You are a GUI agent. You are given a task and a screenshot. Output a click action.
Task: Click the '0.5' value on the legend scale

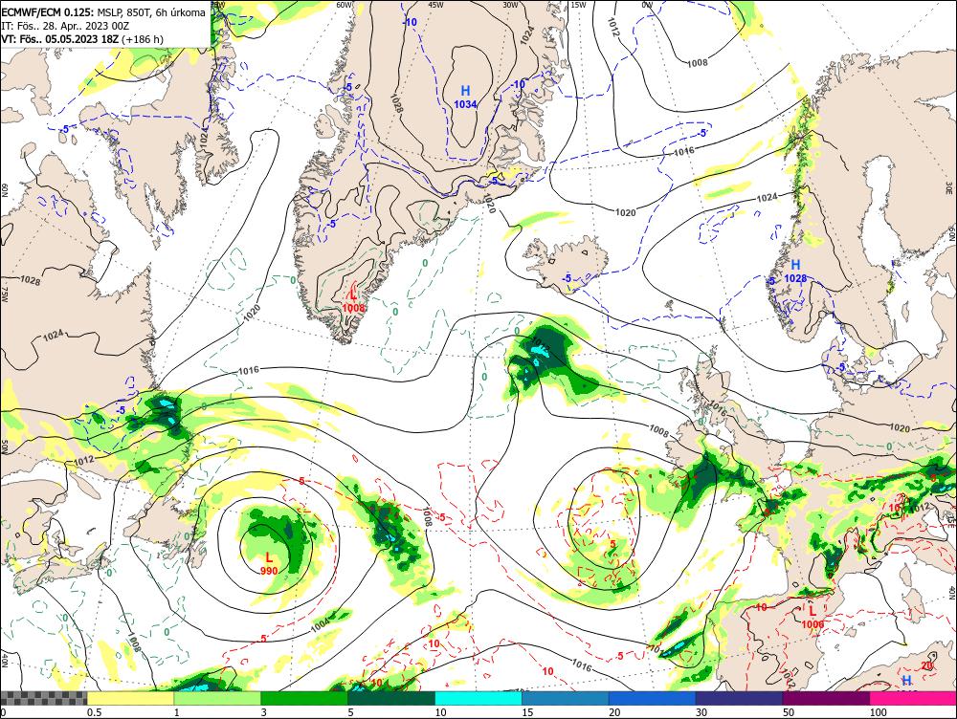point(94,712)
